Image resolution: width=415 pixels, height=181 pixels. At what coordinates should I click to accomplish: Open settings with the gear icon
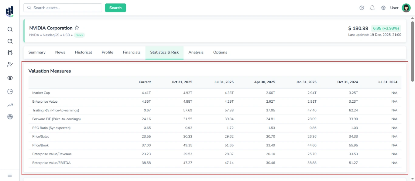click(x=383, y=8)
